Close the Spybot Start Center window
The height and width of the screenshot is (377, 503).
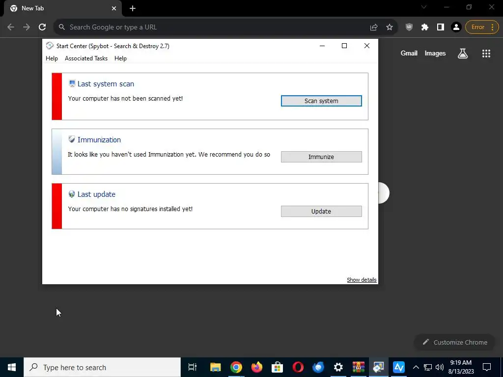point(366,46)
